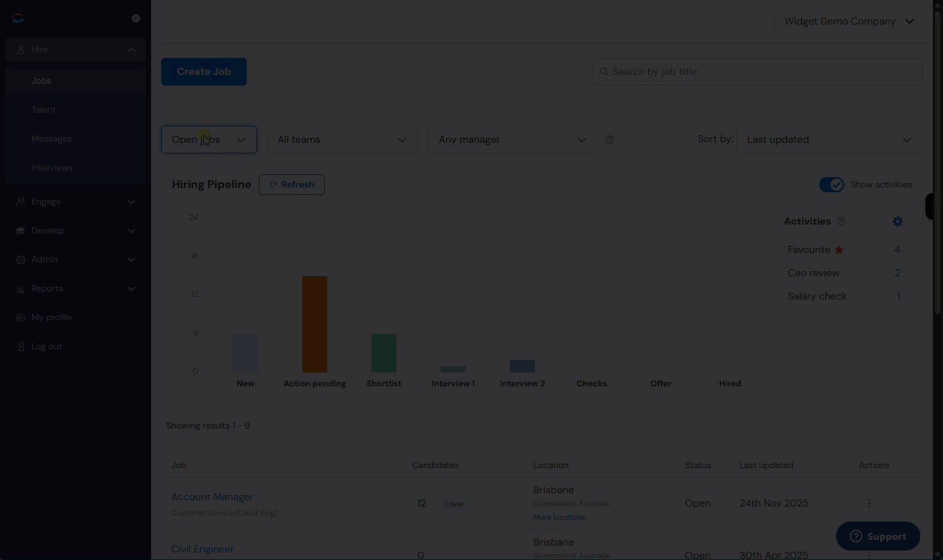Select Messages in the sidebar
Screen dimensions: 943x560
coord(76,138)
